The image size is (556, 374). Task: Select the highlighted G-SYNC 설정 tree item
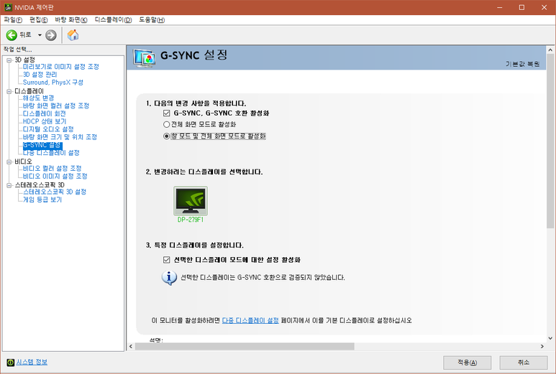coord(42,145)
